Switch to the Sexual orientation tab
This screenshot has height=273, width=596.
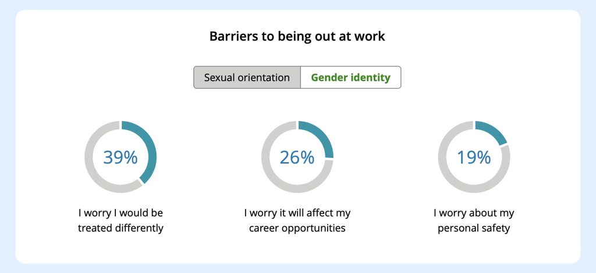[x=247, y=77]
